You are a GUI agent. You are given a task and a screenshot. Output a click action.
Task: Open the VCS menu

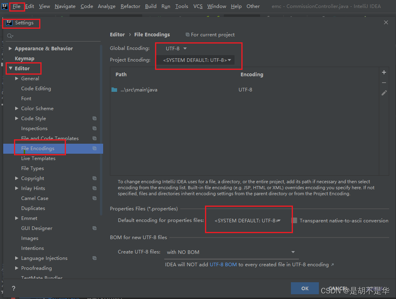point(198,6)
